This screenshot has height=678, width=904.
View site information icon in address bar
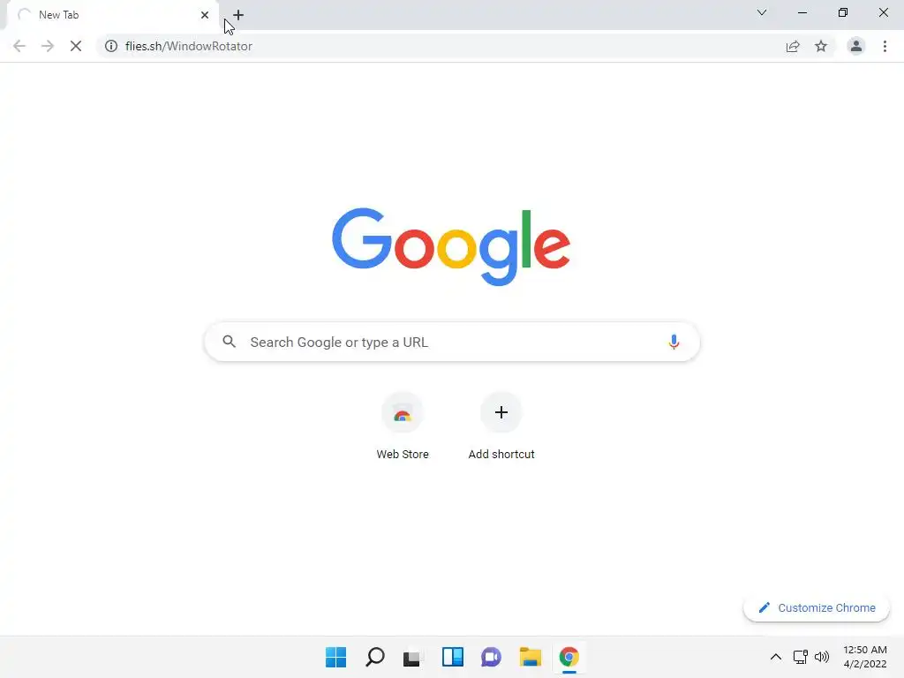[x=111, y=46]
